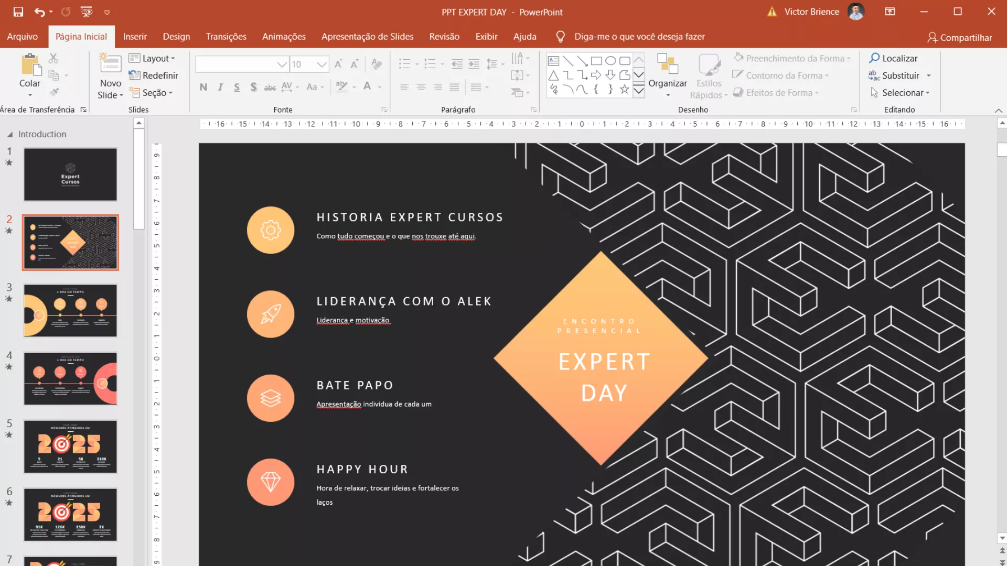Screen dimensions: 1007x566
Task: Click the Localizar search icon
Action: (874, 58)
